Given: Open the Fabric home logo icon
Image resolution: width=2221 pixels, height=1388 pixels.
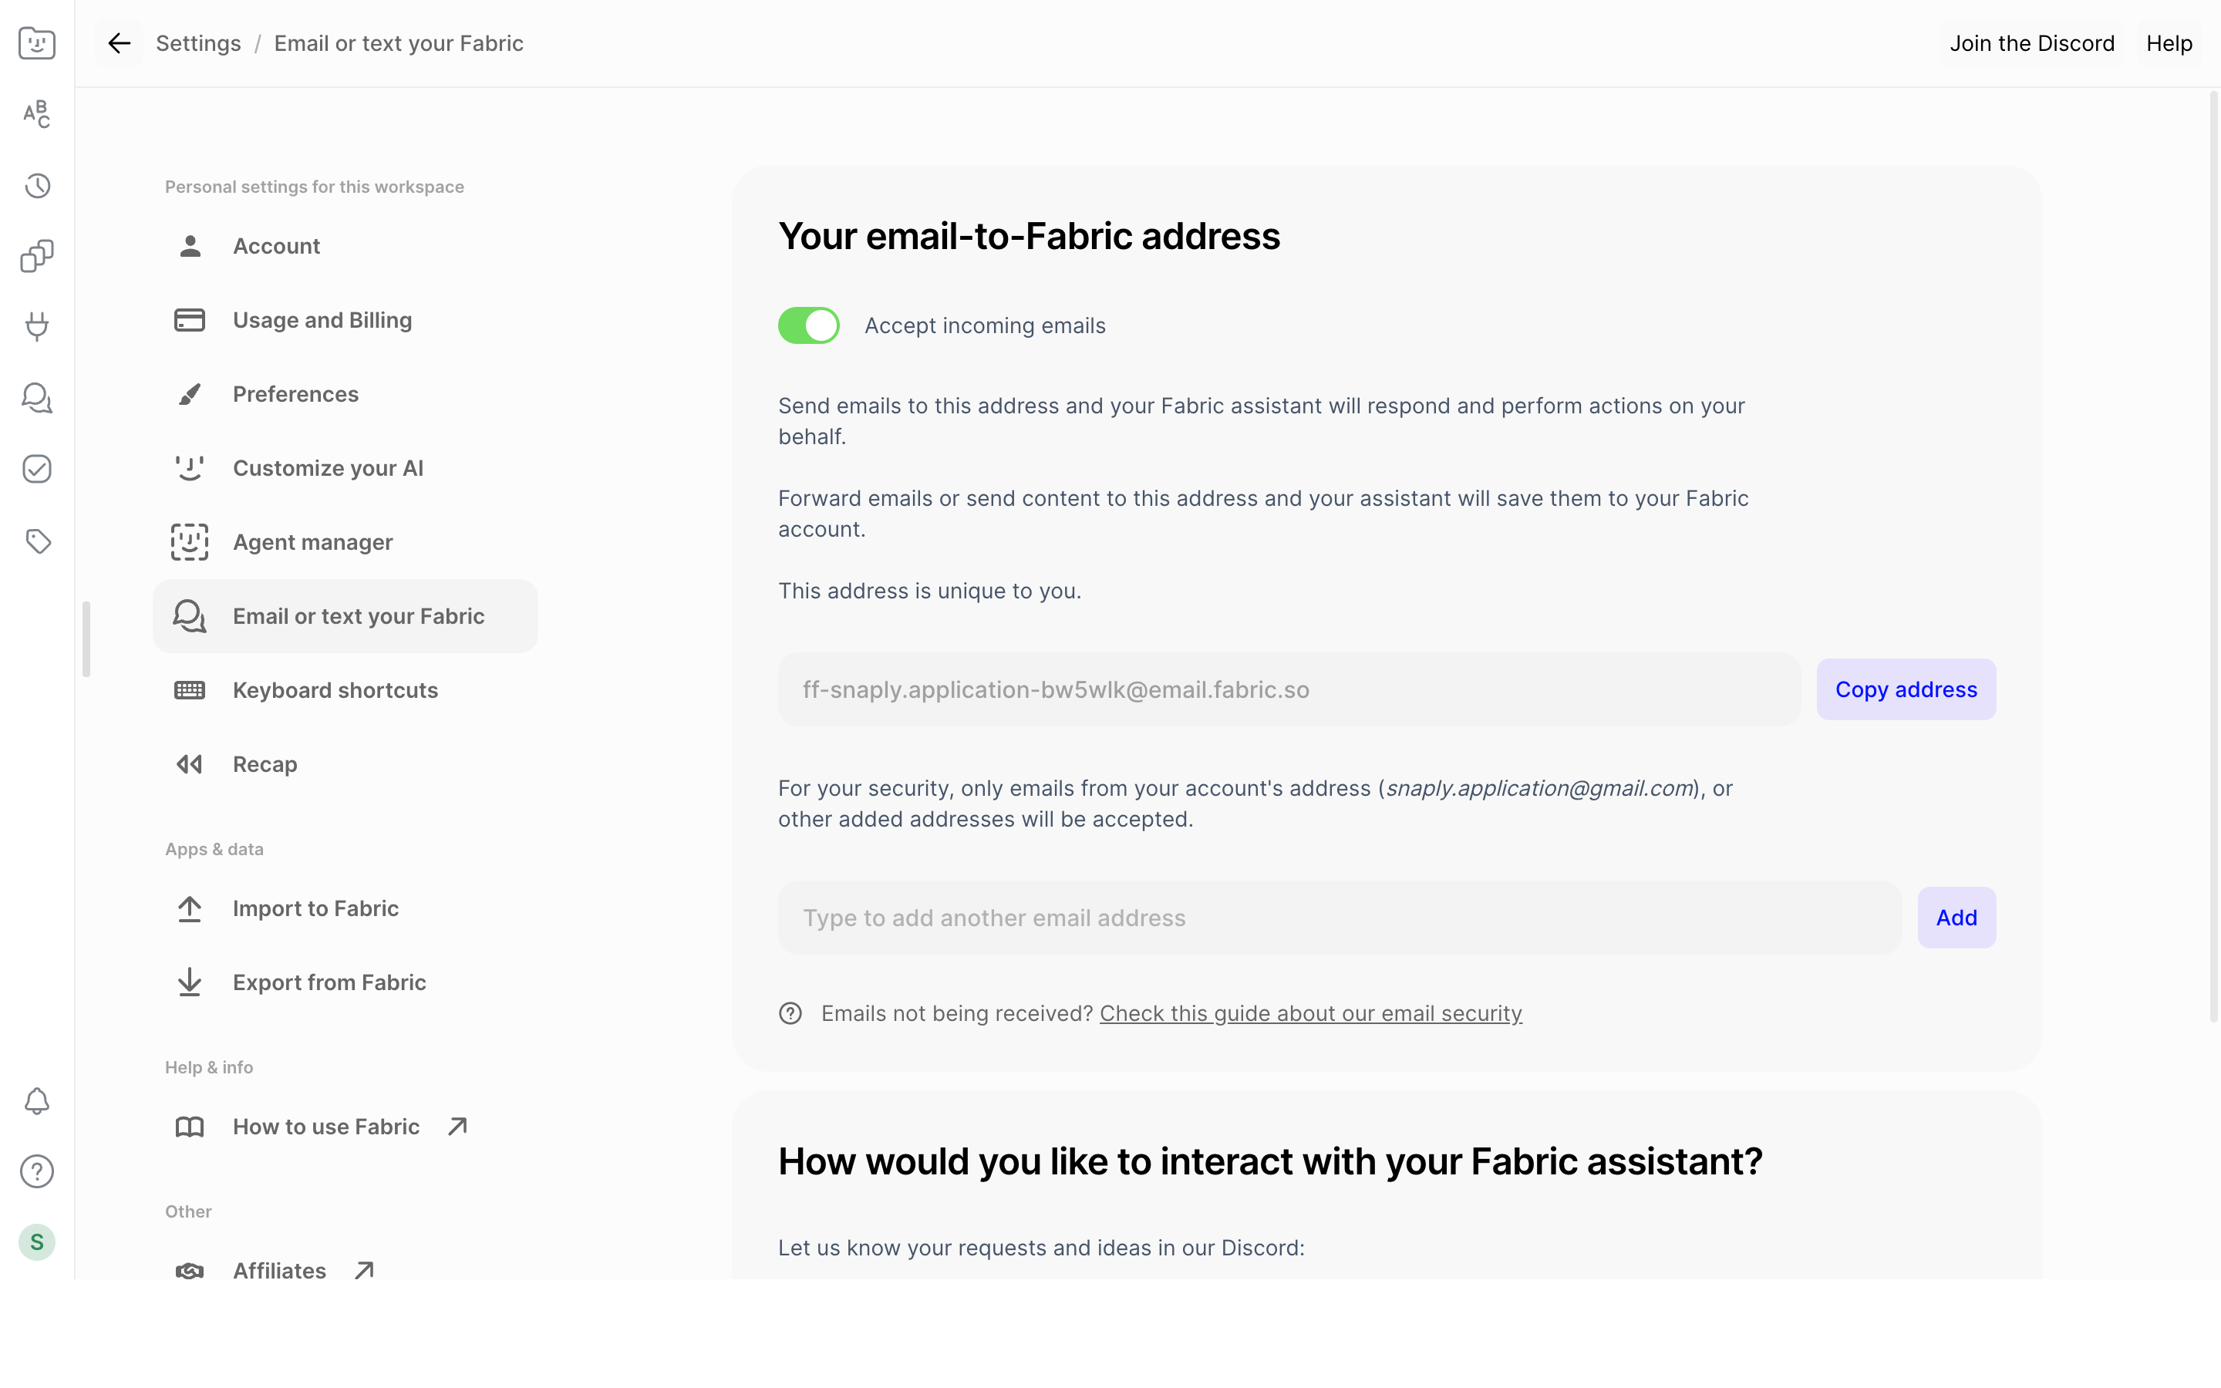Looking at the screenshot, I should [x=37, y=43].
